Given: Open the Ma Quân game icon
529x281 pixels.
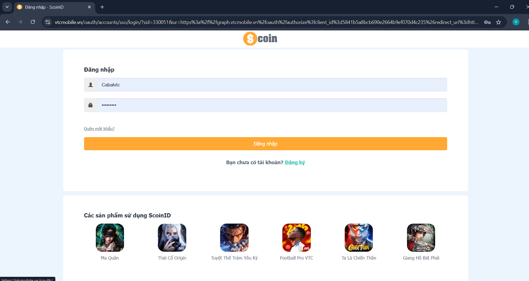Looking at the screenshot, I should 110,238.
